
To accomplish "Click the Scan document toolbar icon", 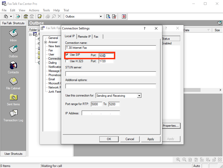I will (18, 17).
